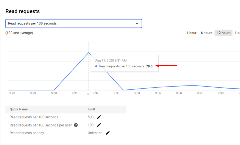Click the 78.0 value in the tooltip
This screenshot has width=240, height=145.
(149, 66)
